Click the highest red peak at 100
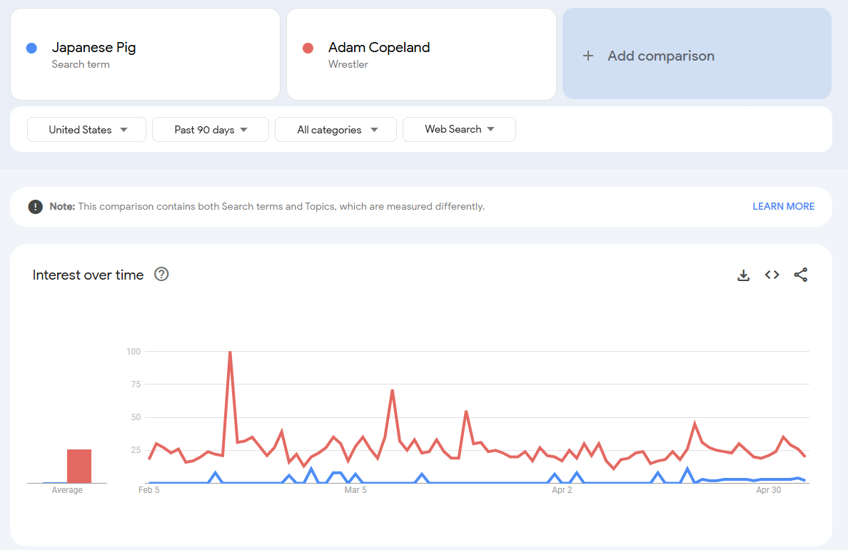 click(230, 352)
